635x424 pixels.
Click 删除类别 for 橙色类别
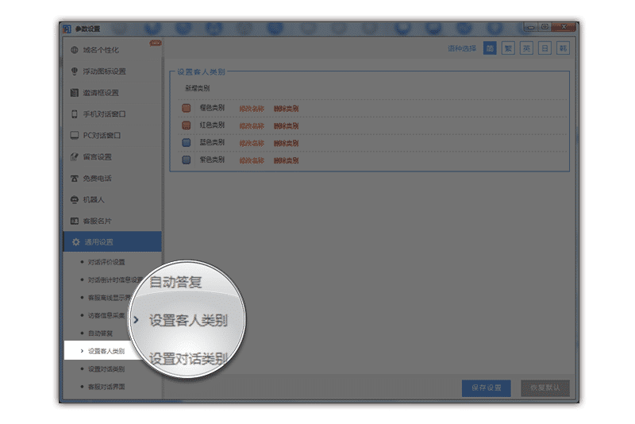[286, 109]
